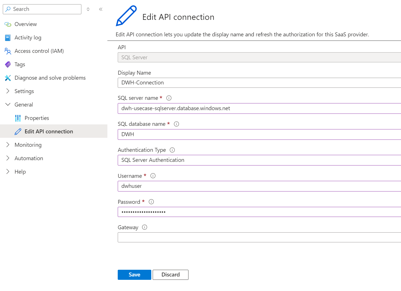Click info icon next to Gateway
401x291 pixels.
point(145,227)
